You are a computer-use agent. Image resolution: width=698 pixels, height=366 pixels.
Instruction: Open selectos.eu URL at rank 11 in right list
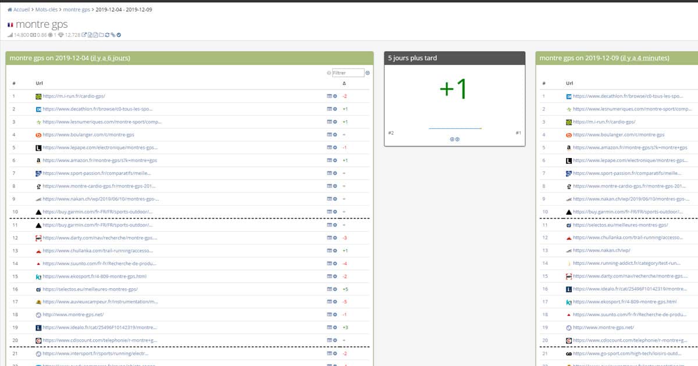pyautogui.click(x=621, y=224)
